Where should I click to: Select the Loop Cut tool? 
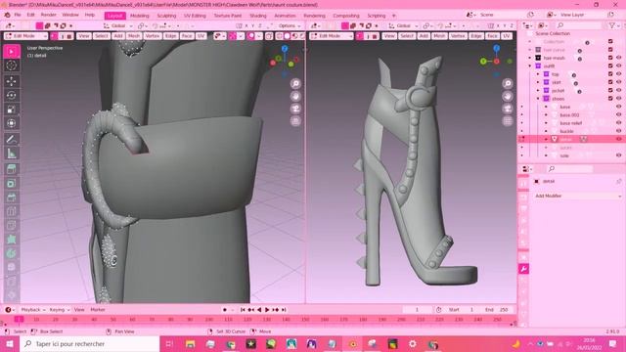[x=11, y=211]
